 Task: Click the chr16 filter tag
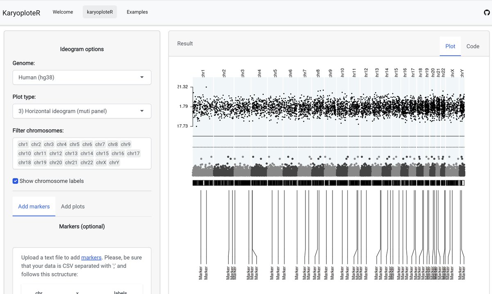click(x=118, y=153)
